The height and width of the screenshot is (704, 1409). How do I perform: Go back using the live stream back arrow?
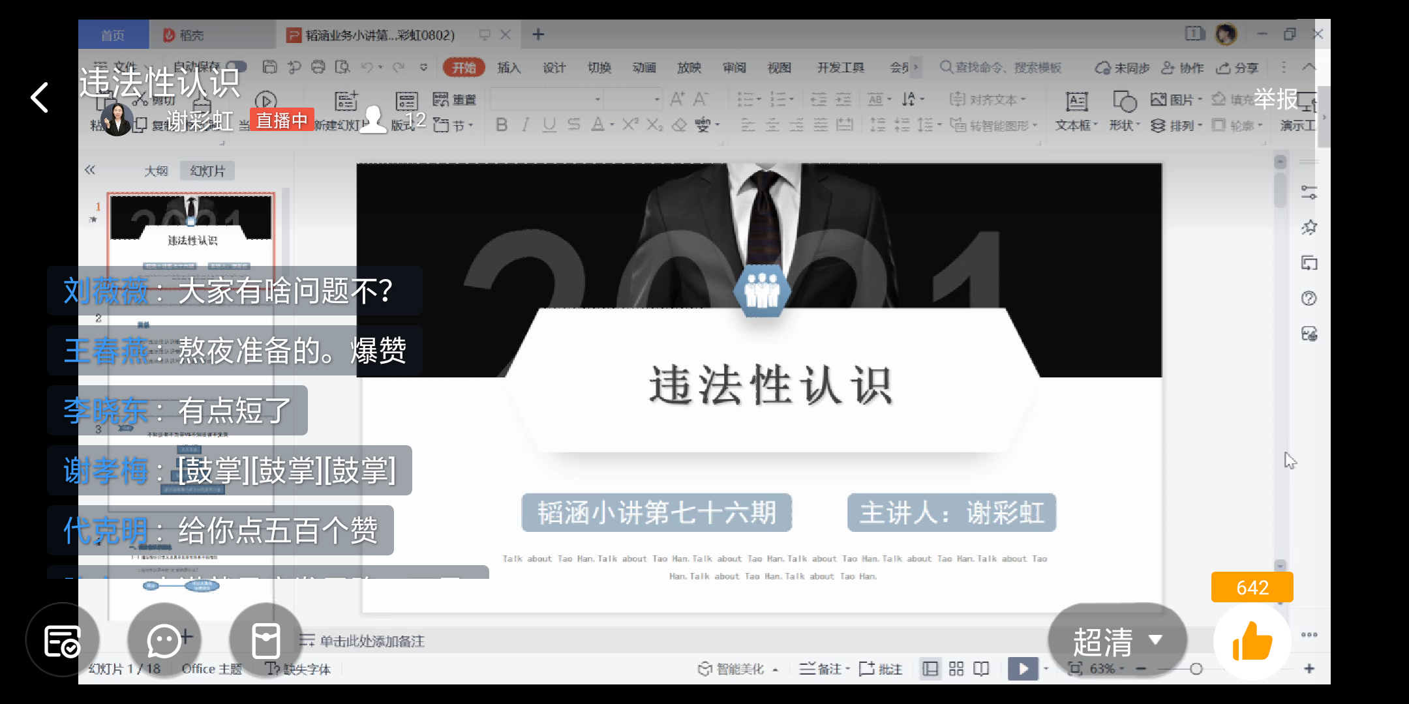(40, 98)
